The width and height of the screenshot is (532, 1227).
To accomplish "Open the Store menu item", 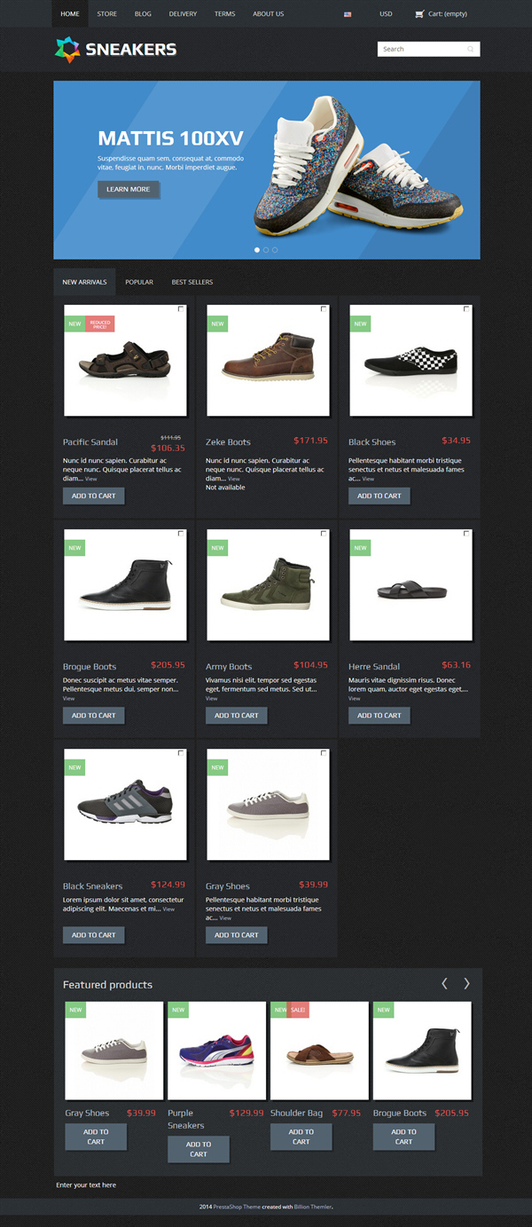I will pyautogui.click(x=107, y=14).
